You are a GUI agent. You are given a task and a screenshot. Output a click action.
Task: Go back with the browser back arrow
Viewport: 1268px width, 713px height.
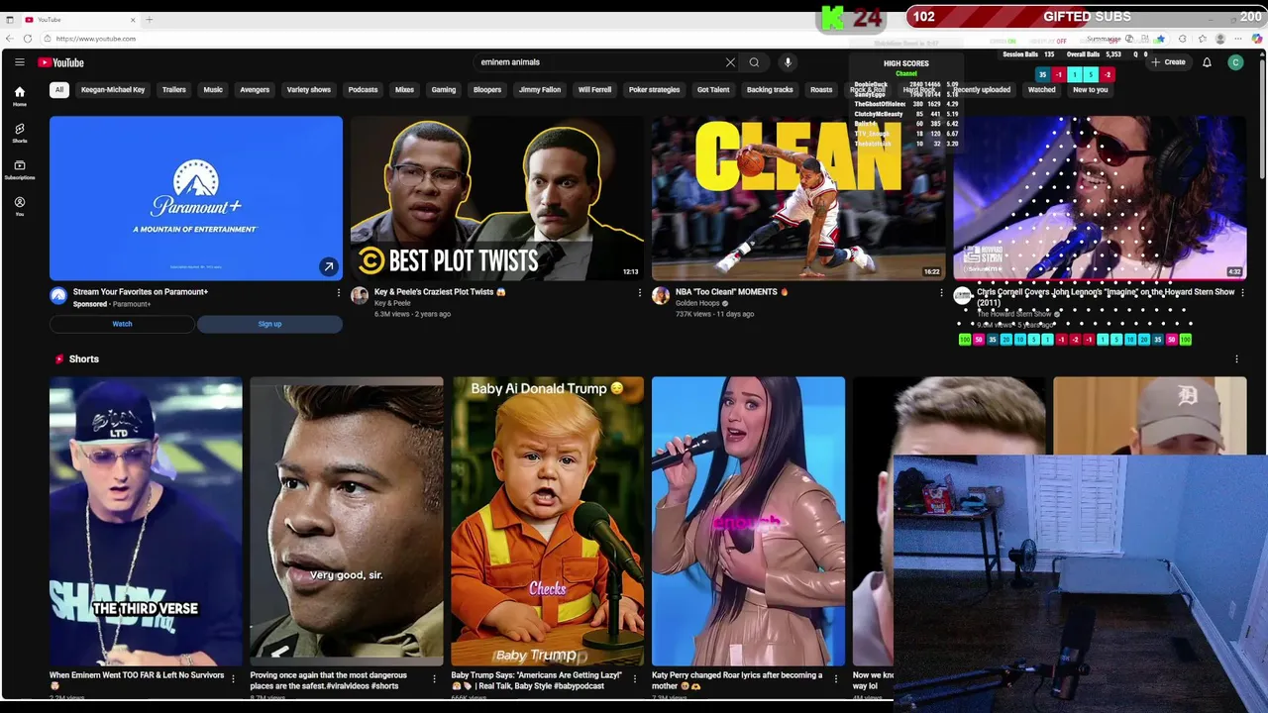point(9,39)
